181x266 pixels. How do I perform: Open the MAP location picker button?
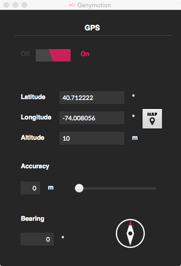152,119
